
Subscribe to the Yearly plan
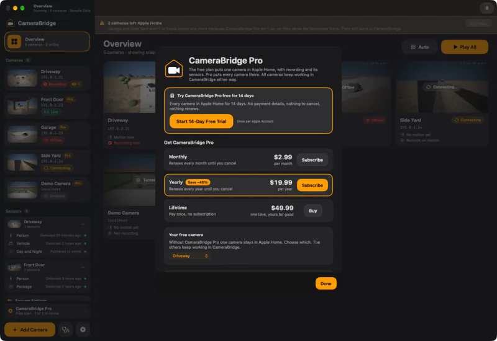click(312, 185)
